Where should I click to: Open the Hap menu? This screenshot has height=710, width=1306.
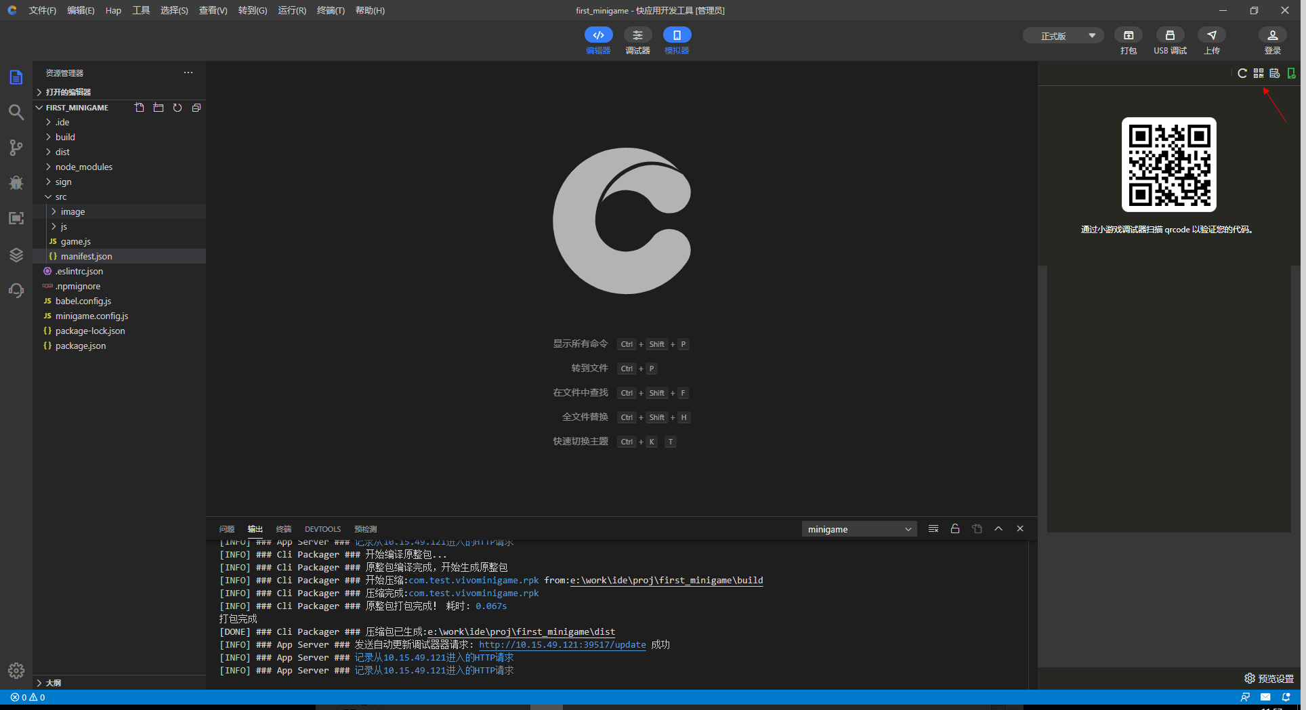(113, 10)
